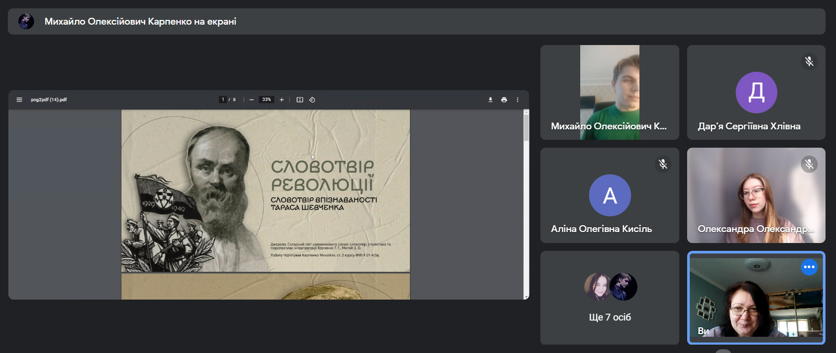Select Михайло Олексійович's video tile
The height and width of the screenshot is (353, 836).
point(610,92)
